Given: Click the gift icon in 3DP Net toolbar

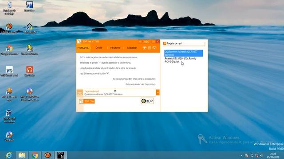Looking at the screenshot, I should click(x=144, y=48).
